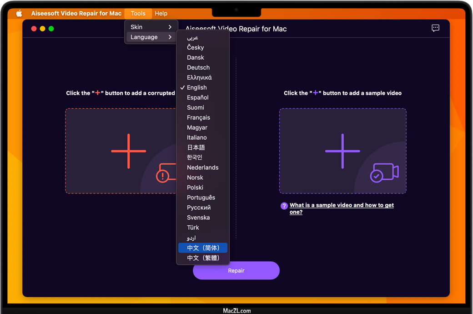Select Nederlands language
The image size is (473, 314).
tap(203, 167)
